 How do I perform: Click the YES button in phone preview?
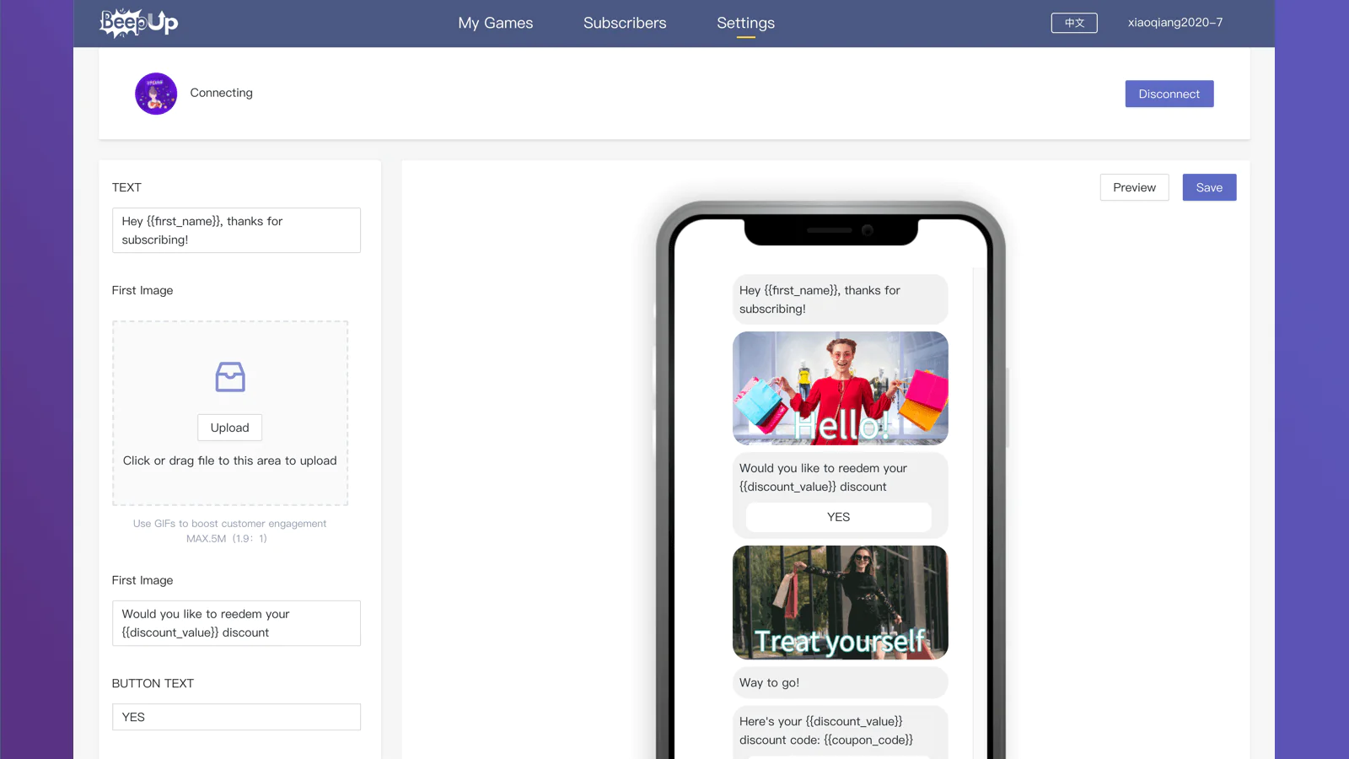click(x=839, y=517)
